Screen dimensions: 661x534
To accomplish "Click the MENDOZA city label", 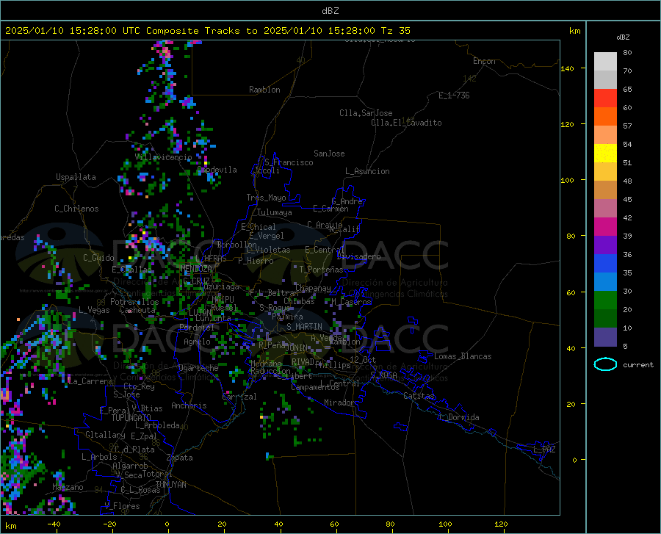I will [196, 268].
